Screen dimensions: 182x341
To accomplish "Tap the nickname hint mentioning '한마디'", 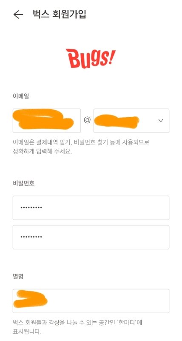I will click(x=77, y=323).
